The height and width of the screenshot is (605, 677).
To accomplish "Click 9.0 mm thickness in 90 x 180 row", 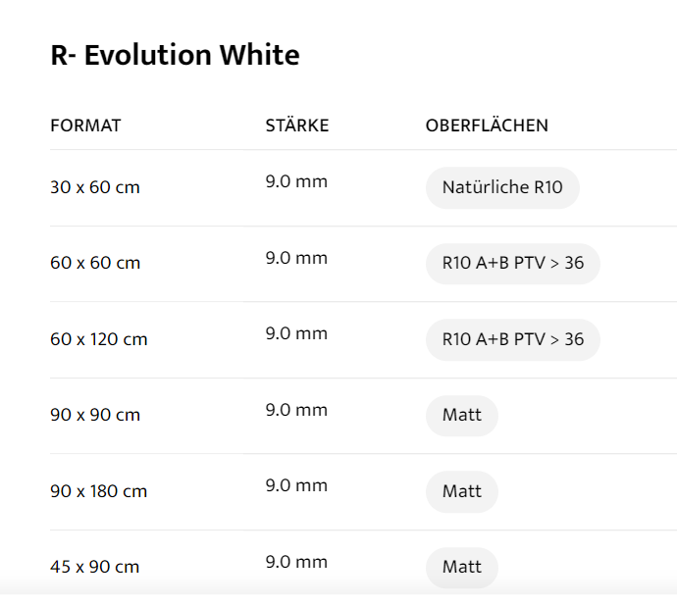I will [x=296, y=485].
